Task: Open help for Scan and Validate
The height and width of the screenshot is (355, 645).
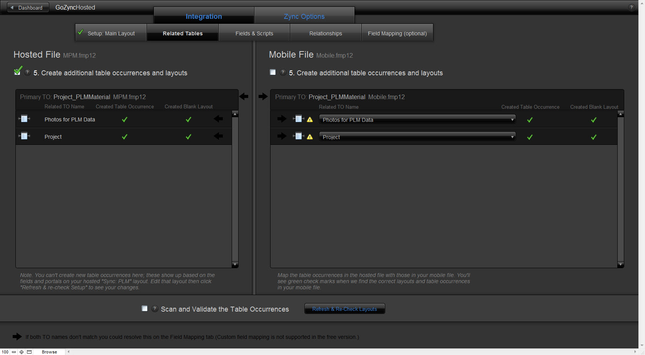Action: [x=155, y=309]
